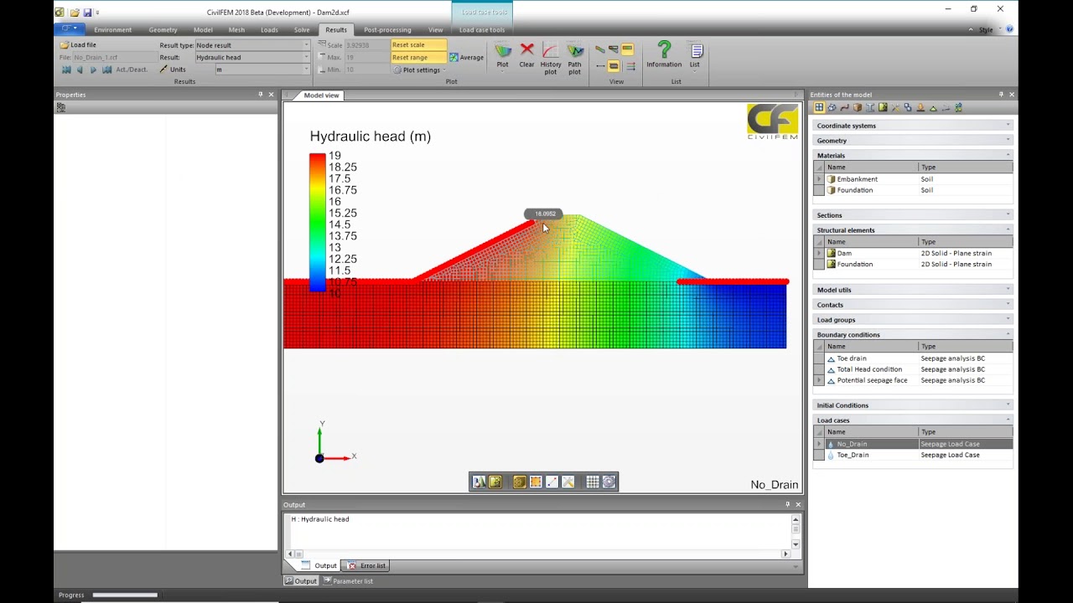Click the gear icon in view toolbar
This screenshot has height=603, width=1073.
point(609,482)
